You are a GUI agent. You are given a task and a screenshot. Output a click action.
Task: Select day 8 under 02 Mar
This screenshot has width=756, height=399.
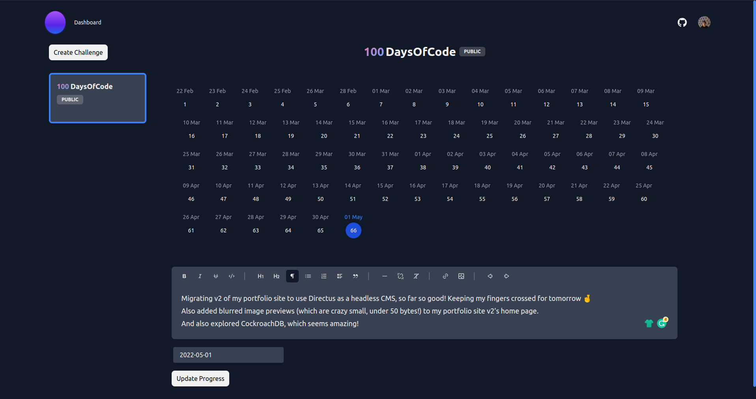[414, 104]
